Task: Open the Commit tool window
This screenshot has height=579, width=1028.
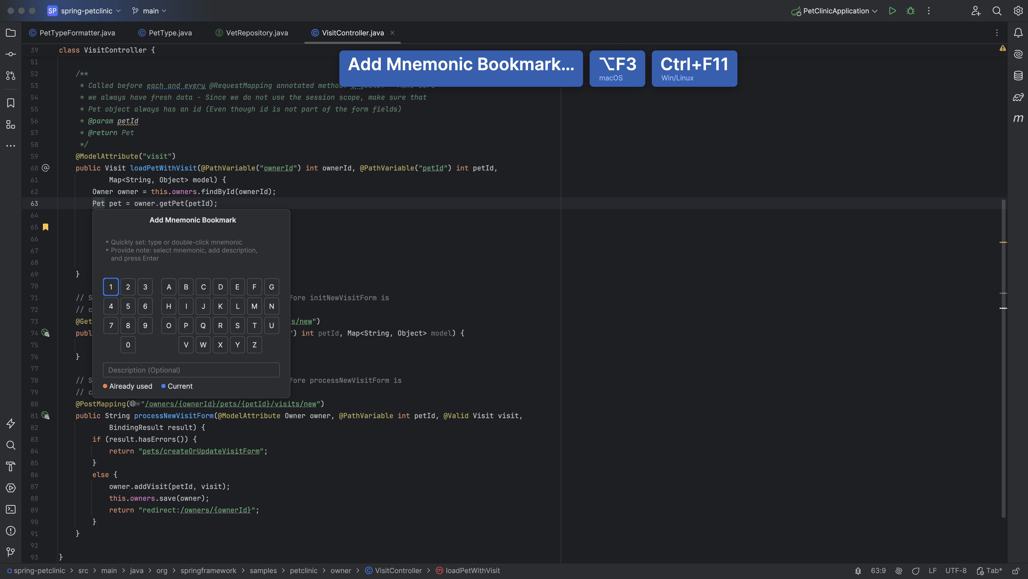Action: [x=10, y=54]
